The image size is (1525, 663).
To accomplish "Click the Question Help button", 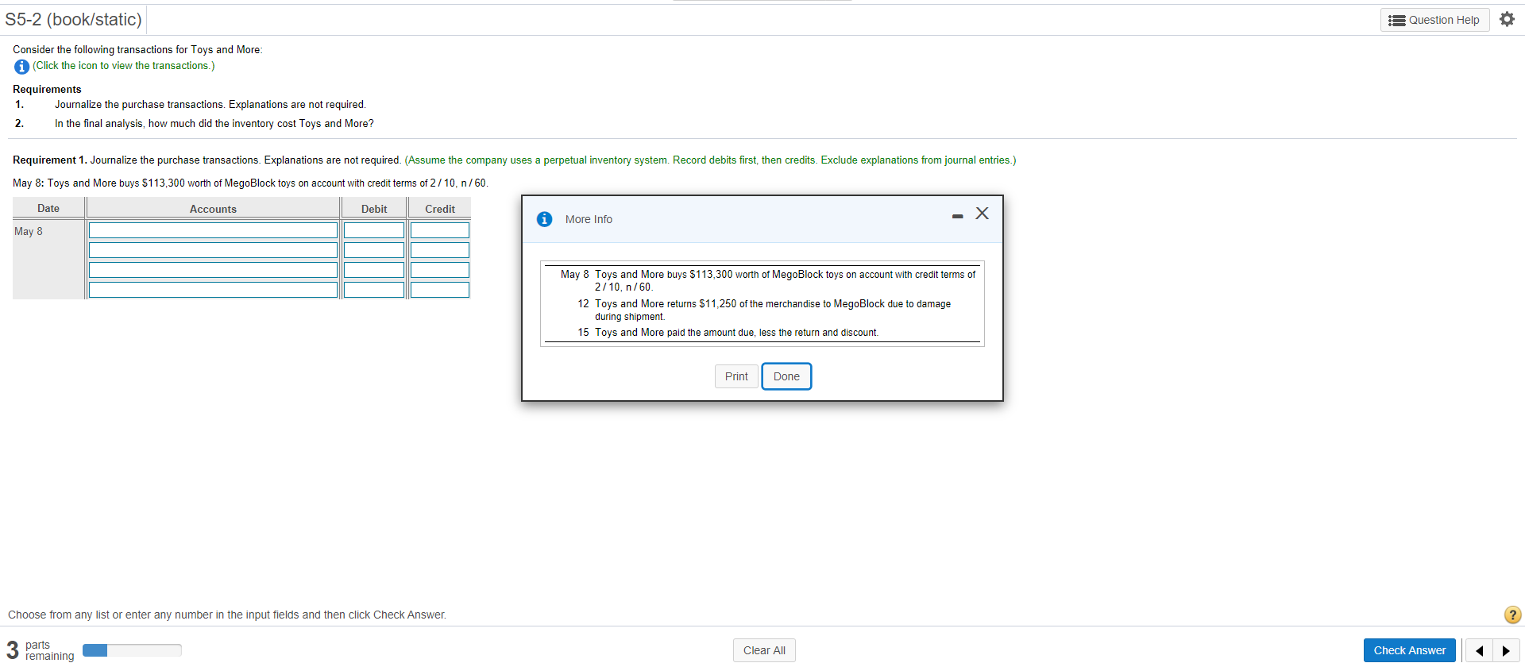I will coord(1434,20).
